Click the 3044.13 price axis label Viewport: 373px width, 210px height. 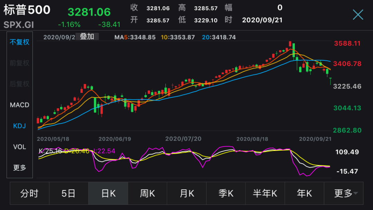pyautogui.click(x=347, y=108)
